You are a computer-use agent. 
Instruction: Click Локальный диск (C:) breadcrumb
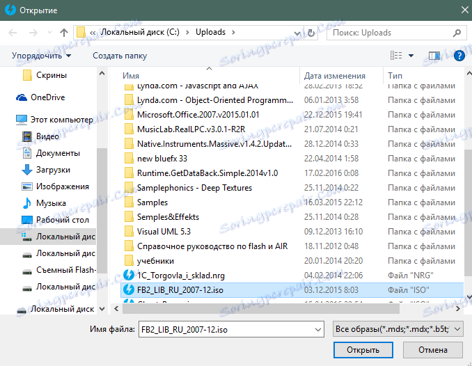(x=140, y=32)
